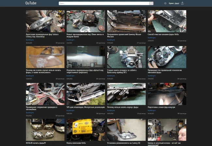Open wire connection in car video title

point(41,108)
